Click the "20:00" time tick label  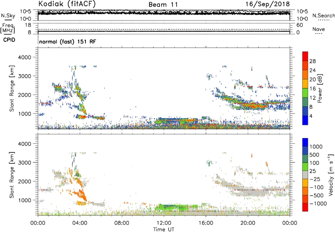247,223
